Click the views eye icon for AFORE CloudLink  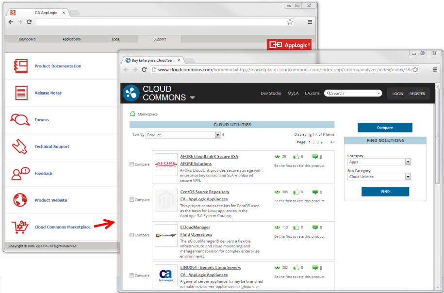click(277, 157)
